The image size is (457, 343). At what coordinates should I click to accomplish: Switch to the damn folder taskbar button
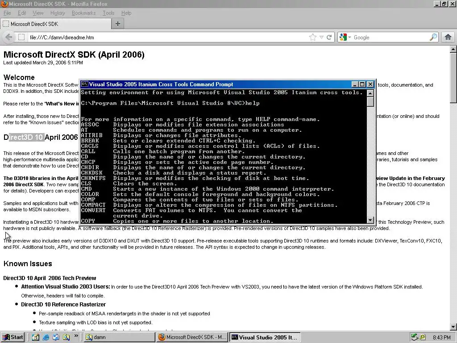(120, 337)
